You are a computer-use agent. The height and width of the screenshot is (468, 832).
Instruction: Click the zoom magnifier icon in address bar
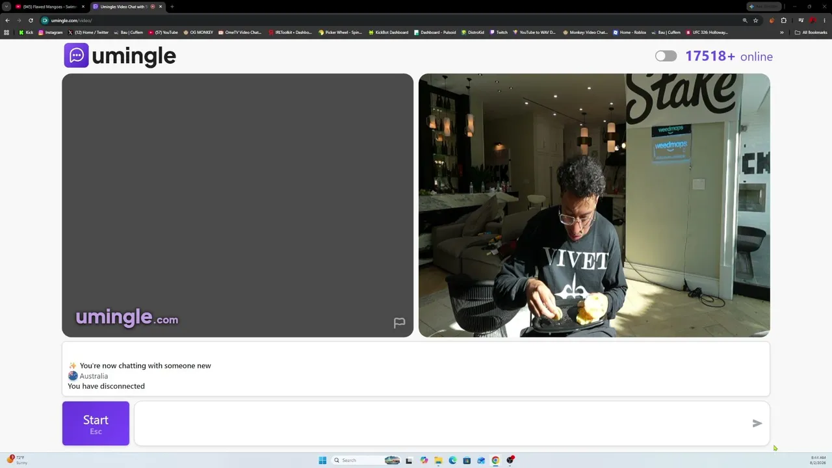coord(745,20)
